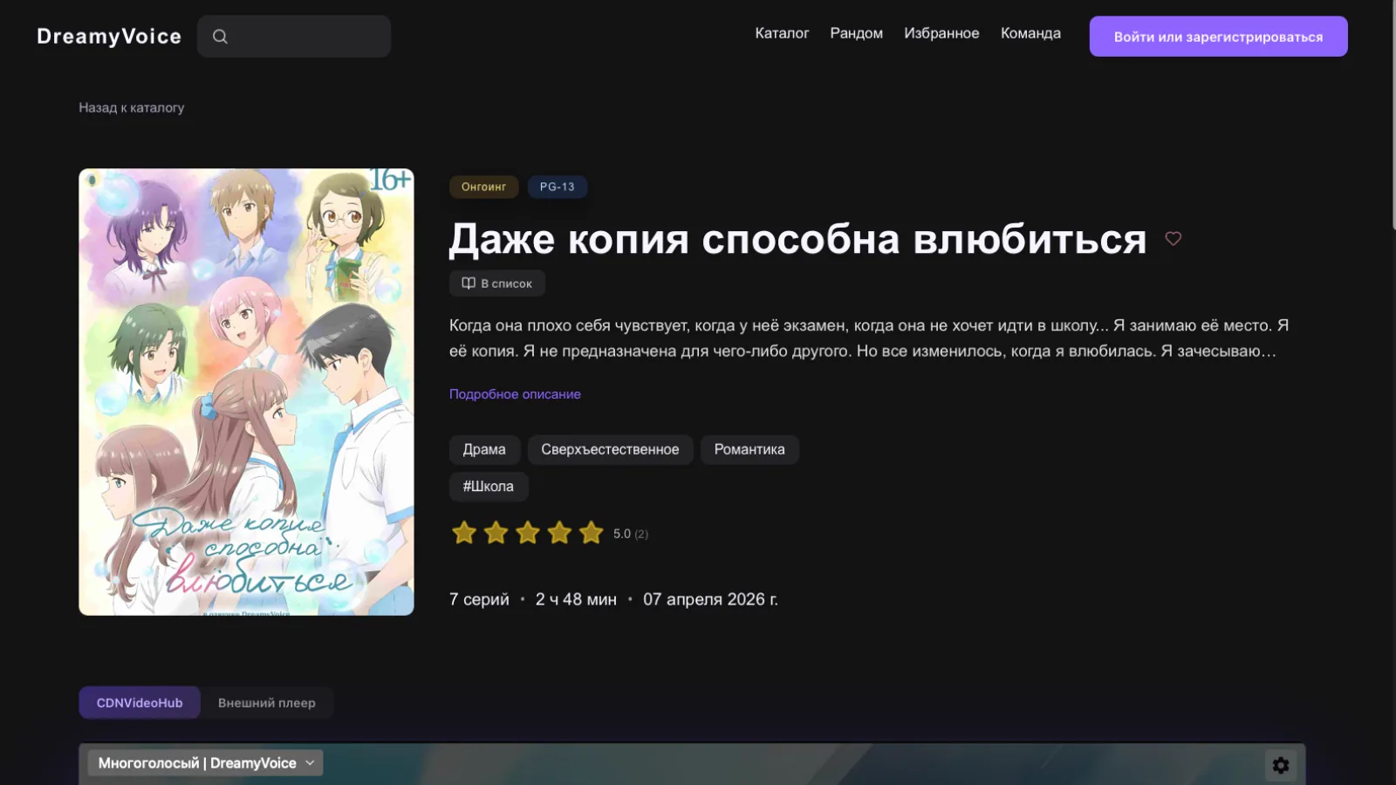Rate two stars with second star
Image resolution: width=1396 pixels, height=785 pixels.
[496, 532]
